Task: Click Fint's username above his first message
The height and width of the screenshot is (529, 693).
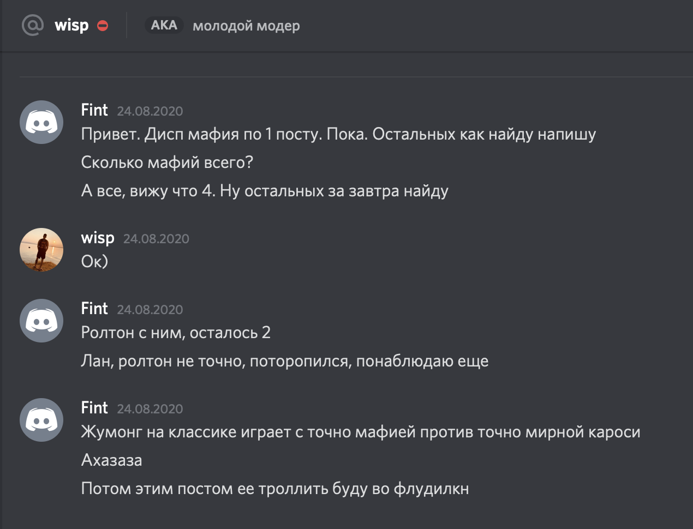Action: pyautogui.click(x=94, y=110)
